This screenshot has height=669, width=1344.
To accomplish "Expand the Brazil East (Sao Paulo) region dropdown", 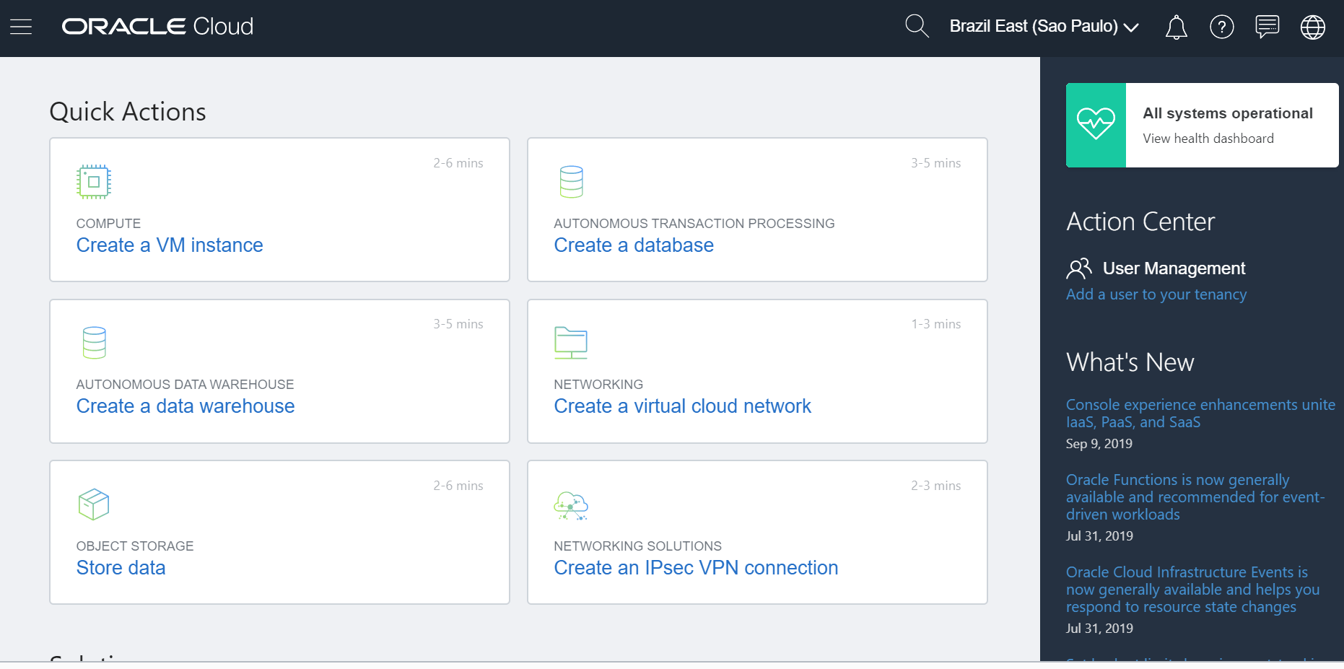I will [1044, 27].
